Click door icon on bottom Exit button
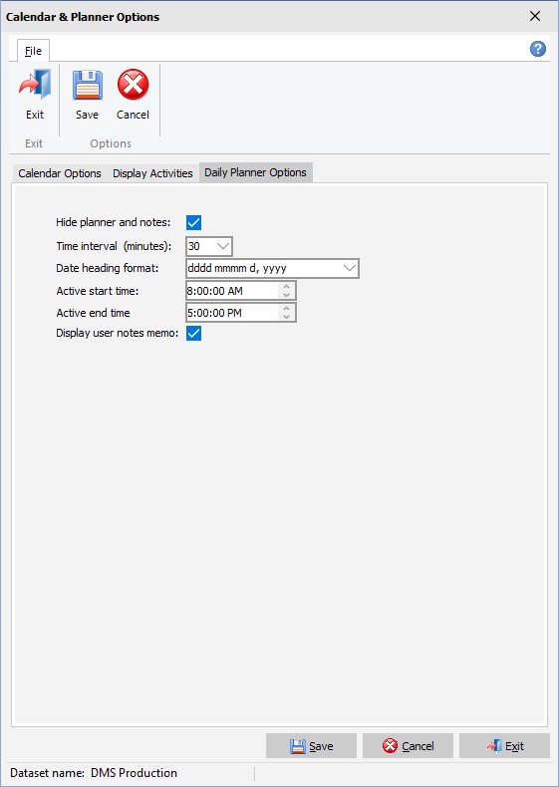Screen dimensions: 559x787 click(x=494, y=746)
